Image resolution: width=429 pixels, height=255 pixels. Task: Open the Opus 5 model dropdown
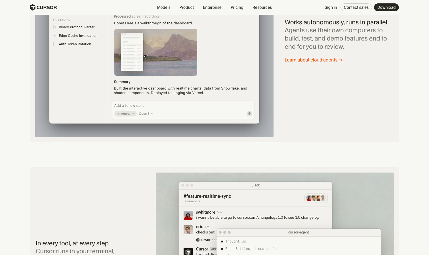click(x=146, y=114)
